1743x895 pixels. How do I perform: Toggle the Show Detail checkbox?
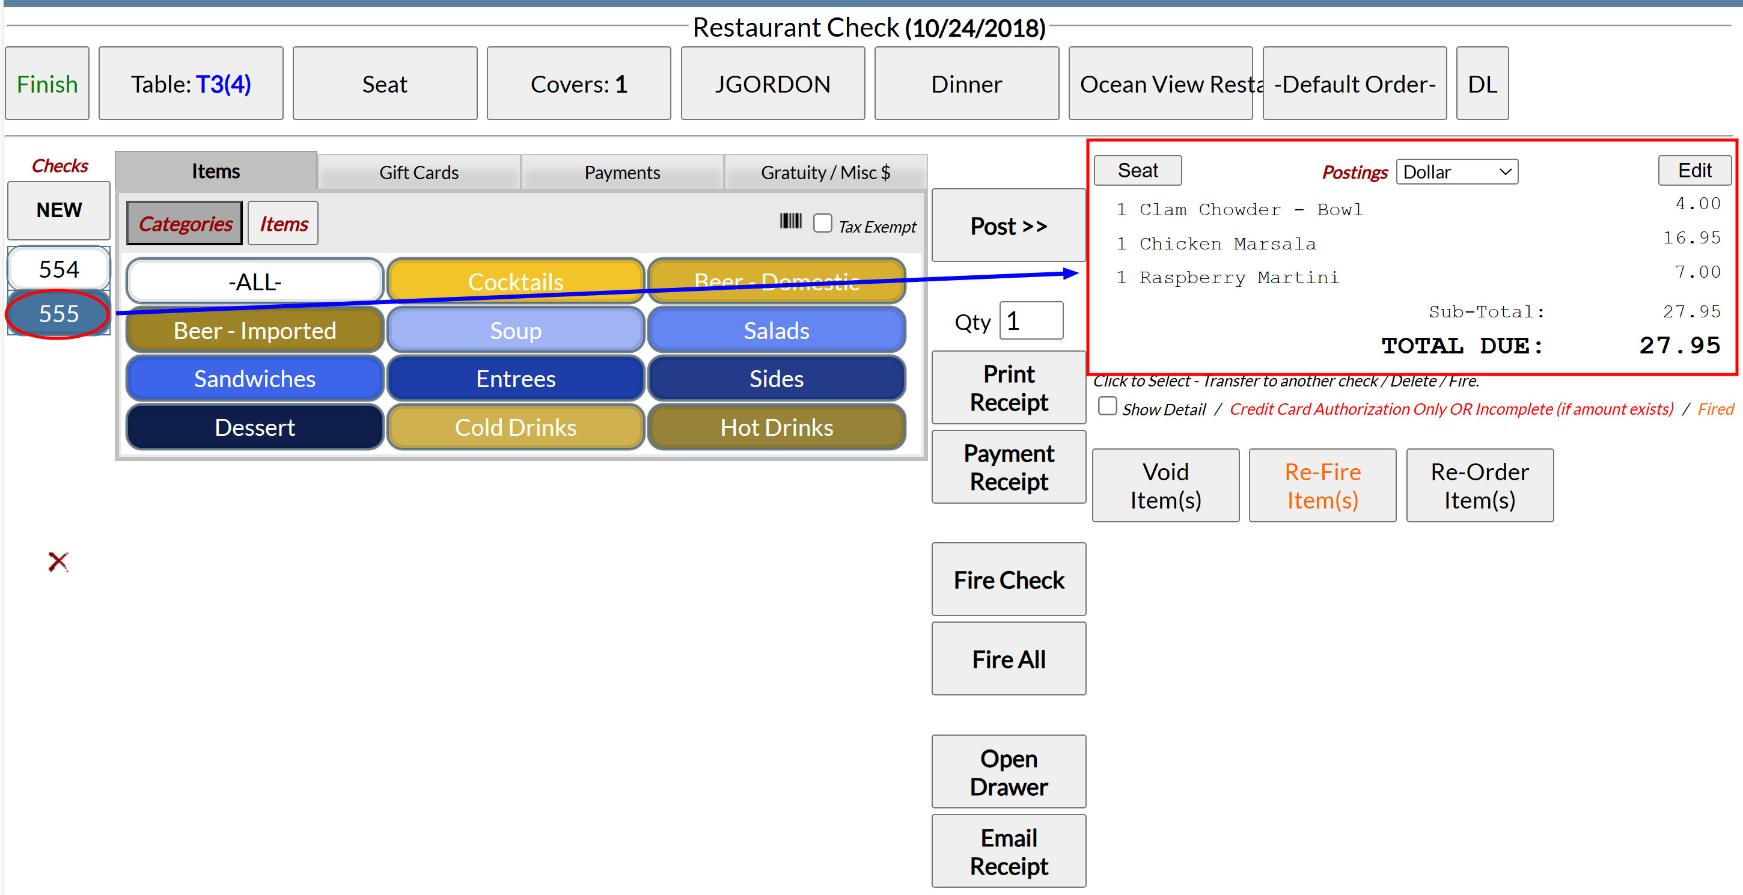tap(1107, 406)
